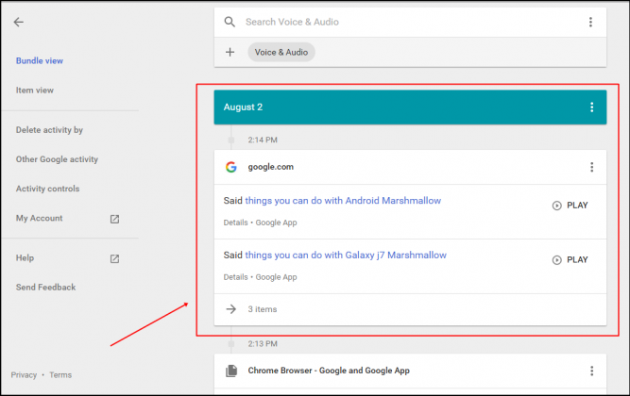Click the Chrome Browser - Google and Google App title
The width and height of the screenshot is (630, 396).
(329, 371)
